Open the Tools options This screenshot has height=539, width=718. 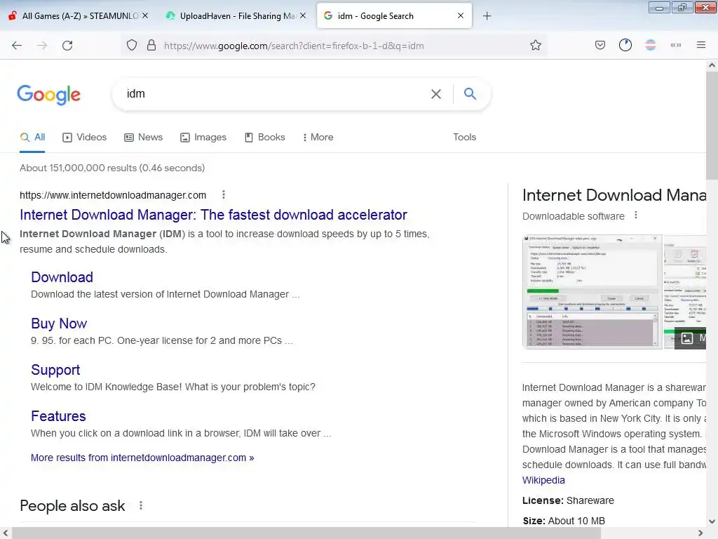tap(464, 137)
